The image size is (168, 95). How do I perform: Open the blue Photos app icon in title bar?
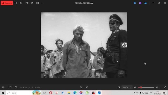(x=135, y=3)
